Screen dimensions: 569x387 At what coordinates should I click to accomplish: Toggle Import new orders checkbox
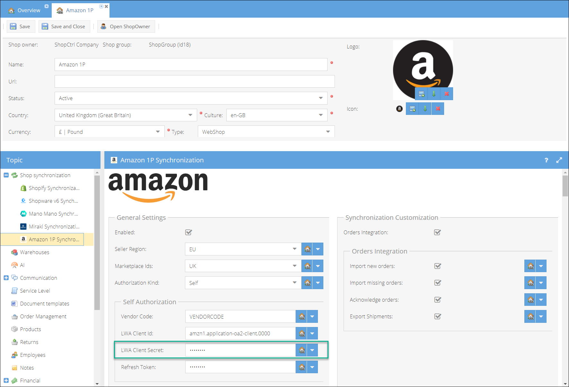tap(437, 266)
